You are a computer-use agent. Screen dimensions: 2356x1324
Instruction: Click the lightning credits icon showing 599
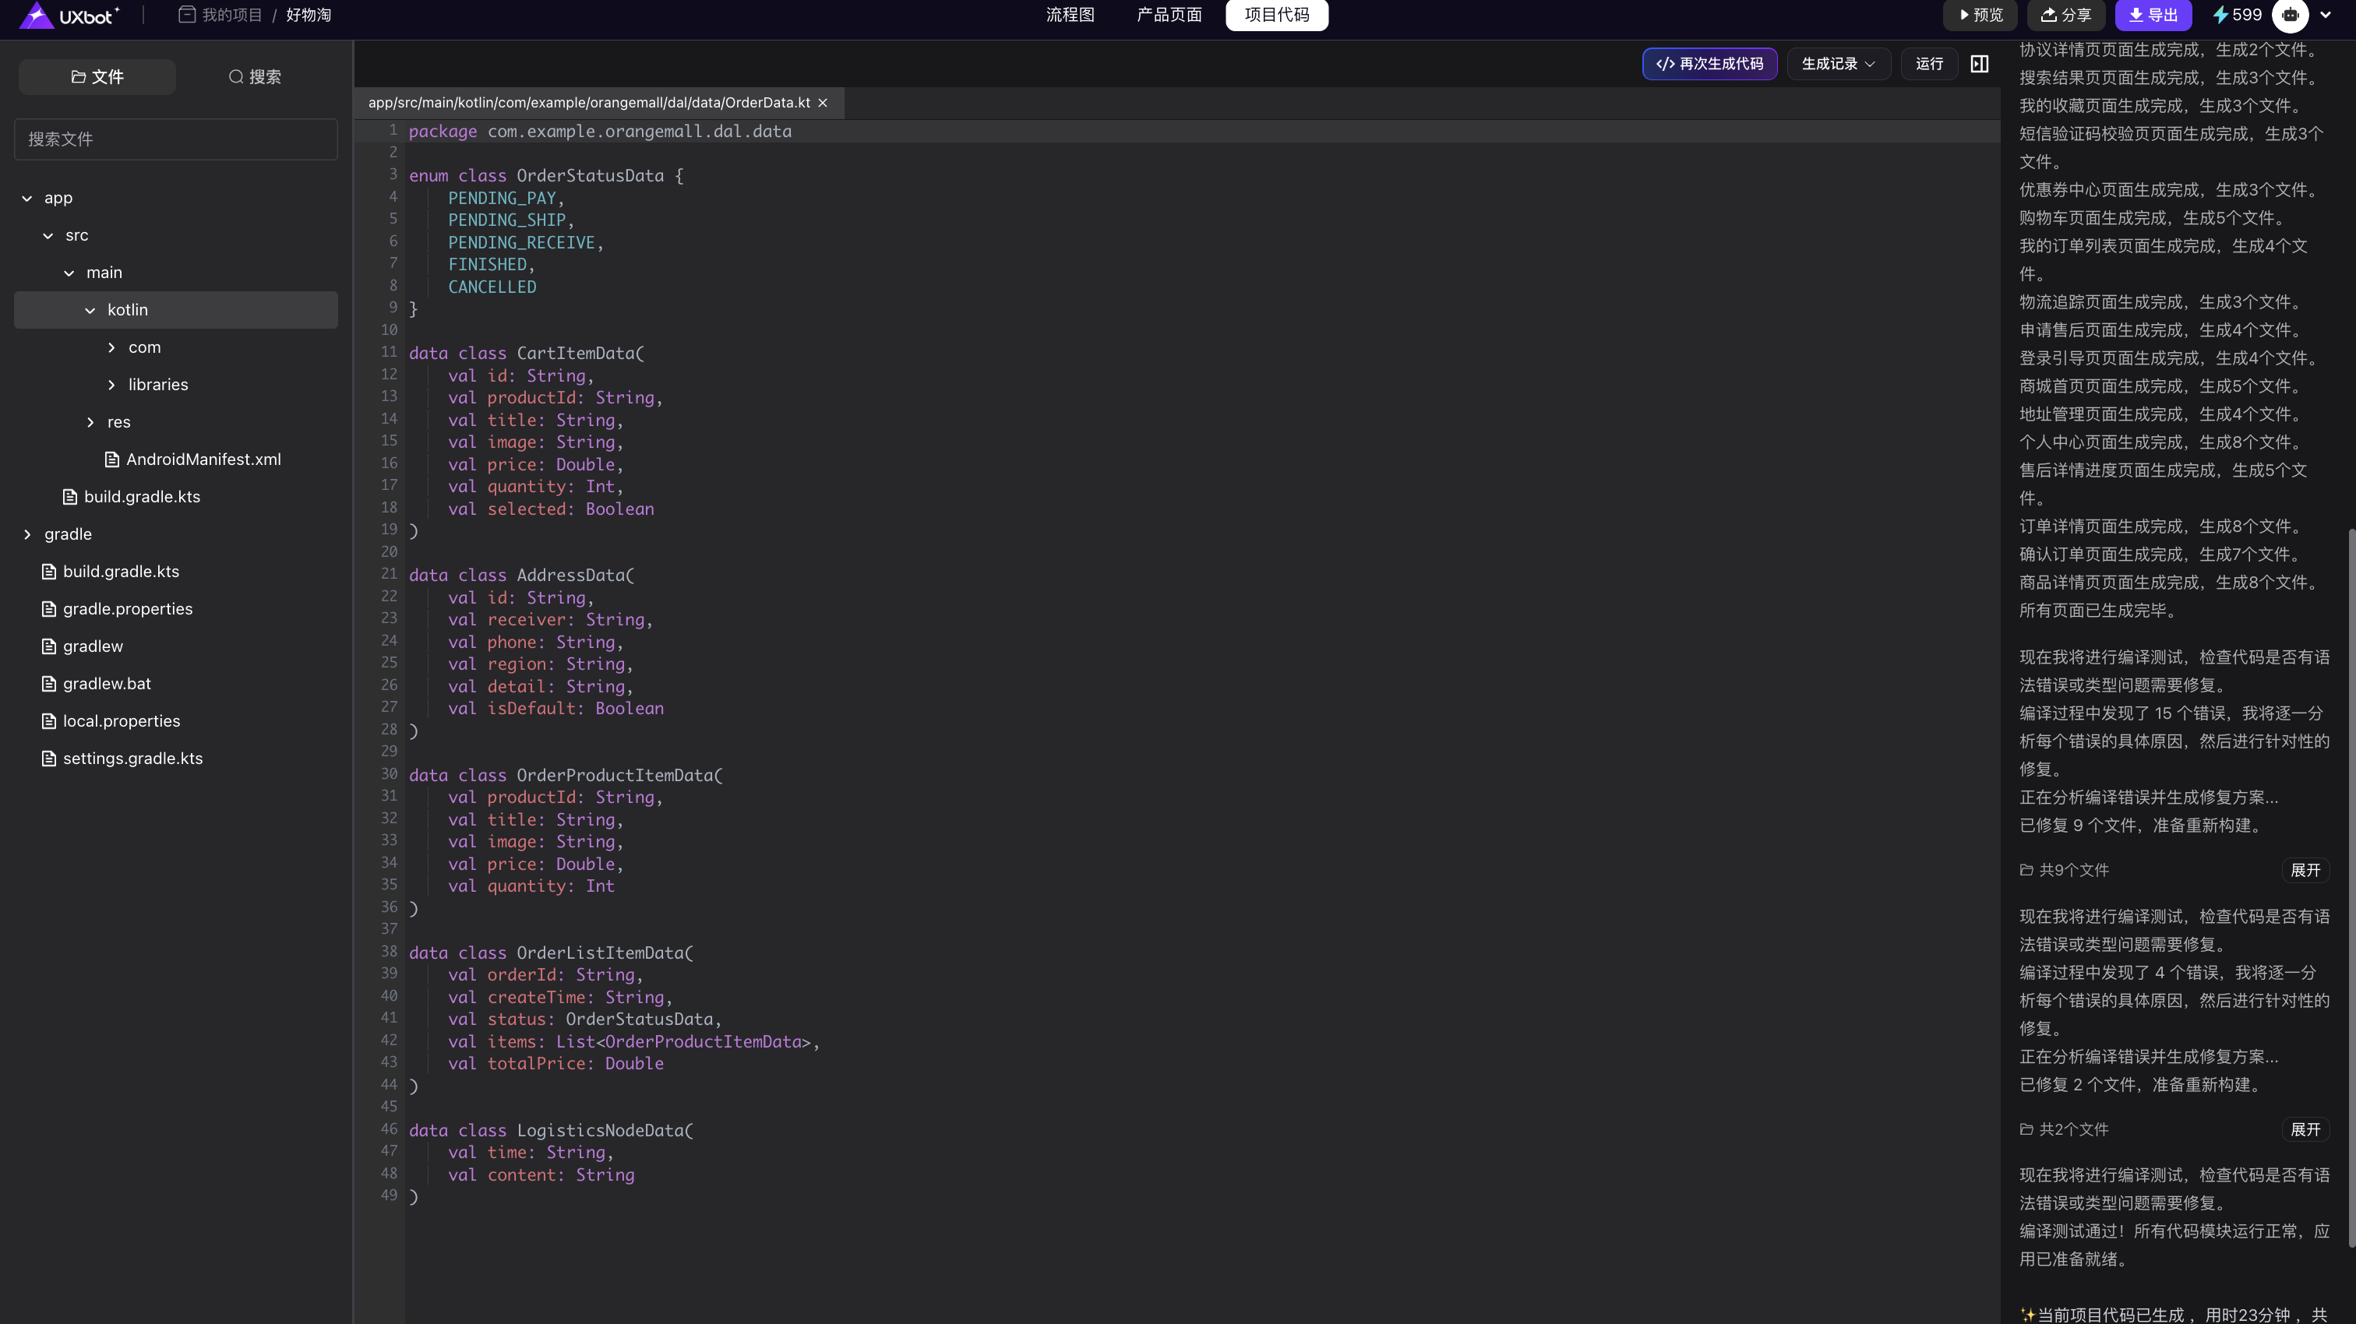click(x=2220, y=16)
